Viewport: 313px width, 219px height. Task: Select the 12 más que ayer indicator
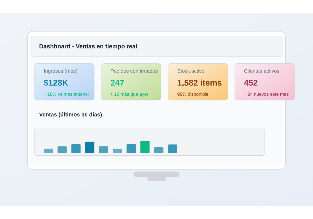(129, 94)
